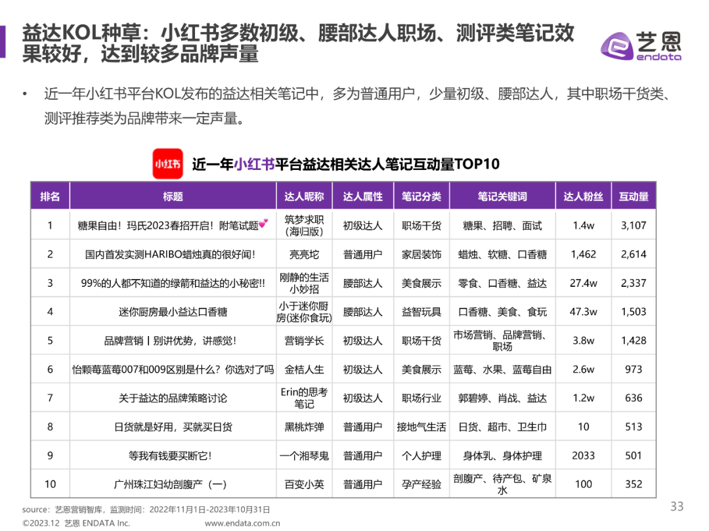This screenshot has height=531, width=709.
Task: Click title 广州珠江妇幼剖腹产（一）
Action: [x=170, y=484]
